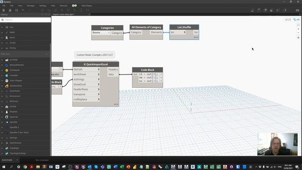302x170 pixels.
Task: Click the transpose input port chevron
Action: click(99, 94)
